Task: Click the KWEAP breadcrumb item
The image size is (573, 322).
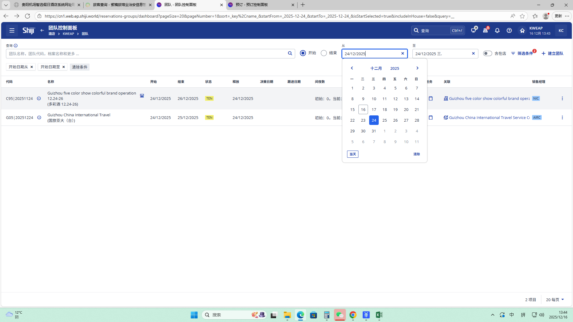Action: click(68, 34)
